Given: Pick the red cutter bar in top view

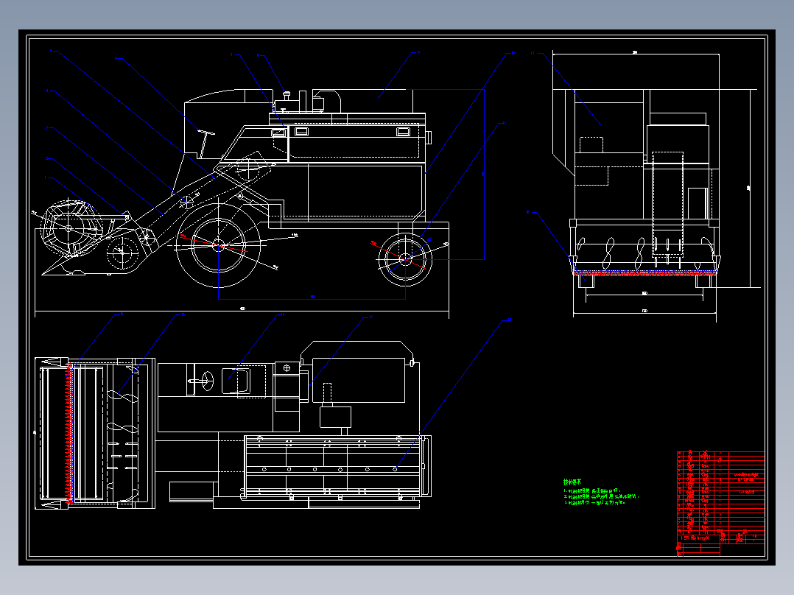Looking at the screenshot, I should point(69,434).
